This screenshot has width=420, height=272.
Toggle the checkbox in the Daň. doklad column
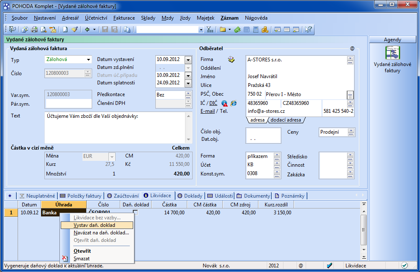(136, 212)
